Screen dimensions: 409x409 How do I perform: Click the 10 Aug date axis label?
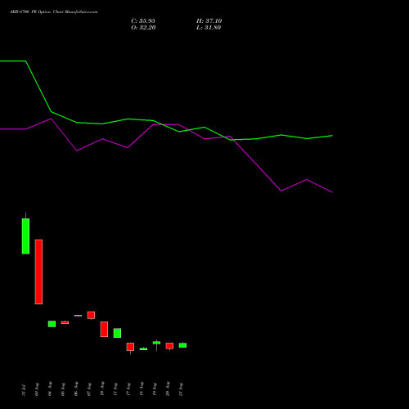pyautogui.click(x=102, y=389)
